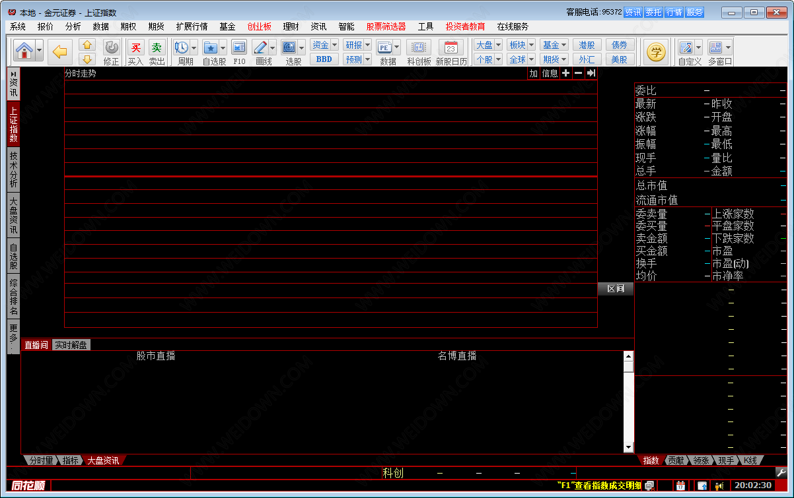Click the 加 button in chart header
This screenshot has width=794, height=498.
coord(534,73)
